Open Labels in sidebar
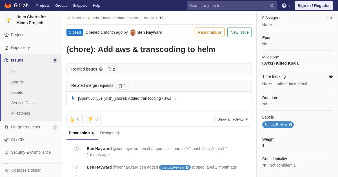338x177 pixels. coord(17,92)
